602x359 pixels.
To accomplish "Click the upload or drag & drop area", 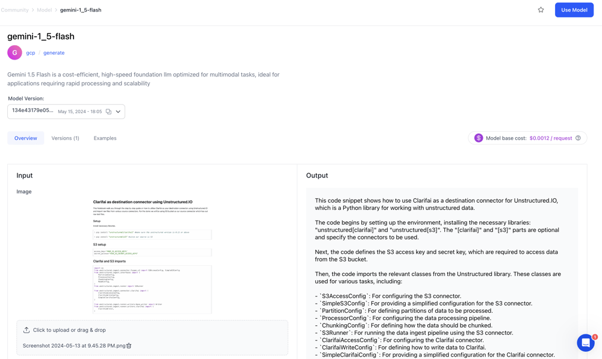I will coord(152,330).
